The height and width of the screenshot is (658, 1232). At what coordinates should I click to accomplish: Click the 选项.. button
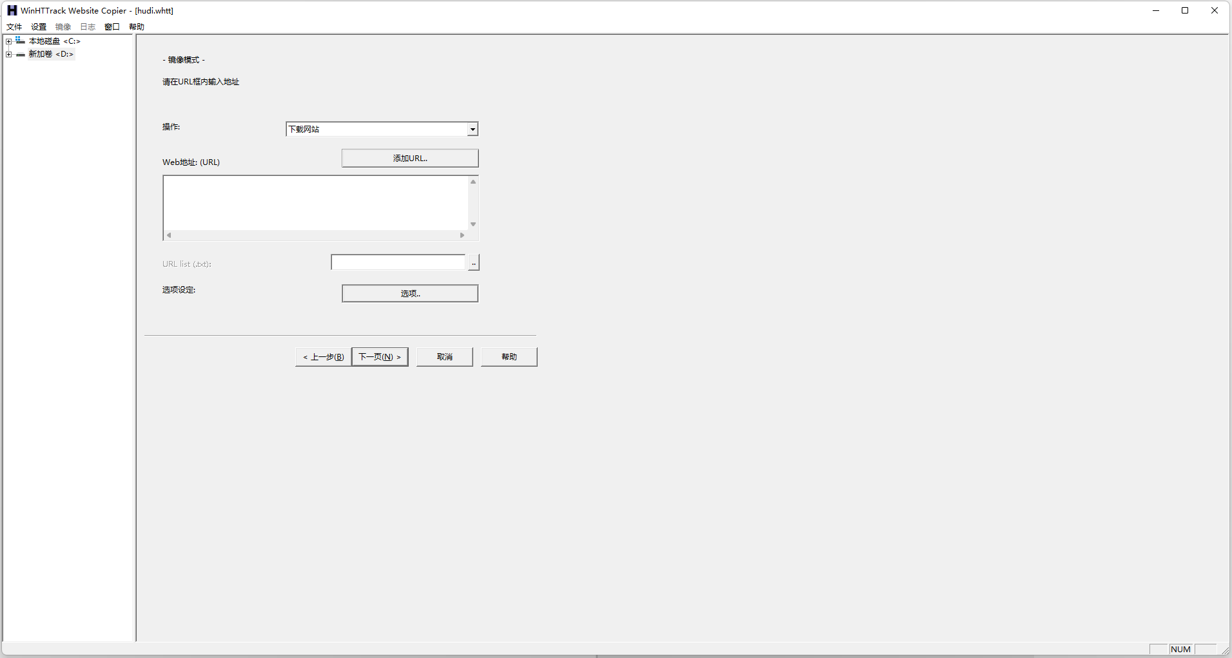coord(410,293)
